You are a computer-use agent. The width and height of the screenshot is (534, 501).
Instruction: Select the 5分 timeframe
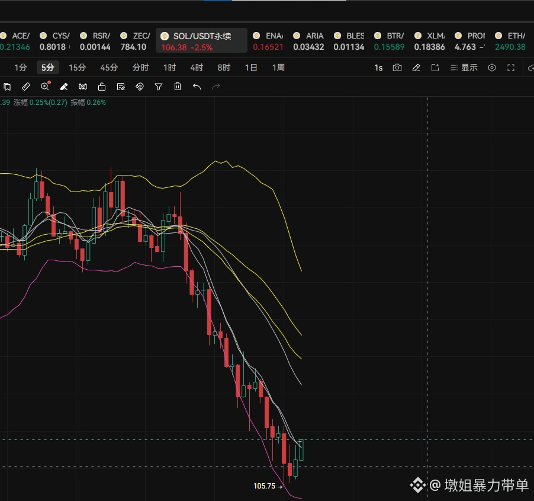tap(48, 68)
